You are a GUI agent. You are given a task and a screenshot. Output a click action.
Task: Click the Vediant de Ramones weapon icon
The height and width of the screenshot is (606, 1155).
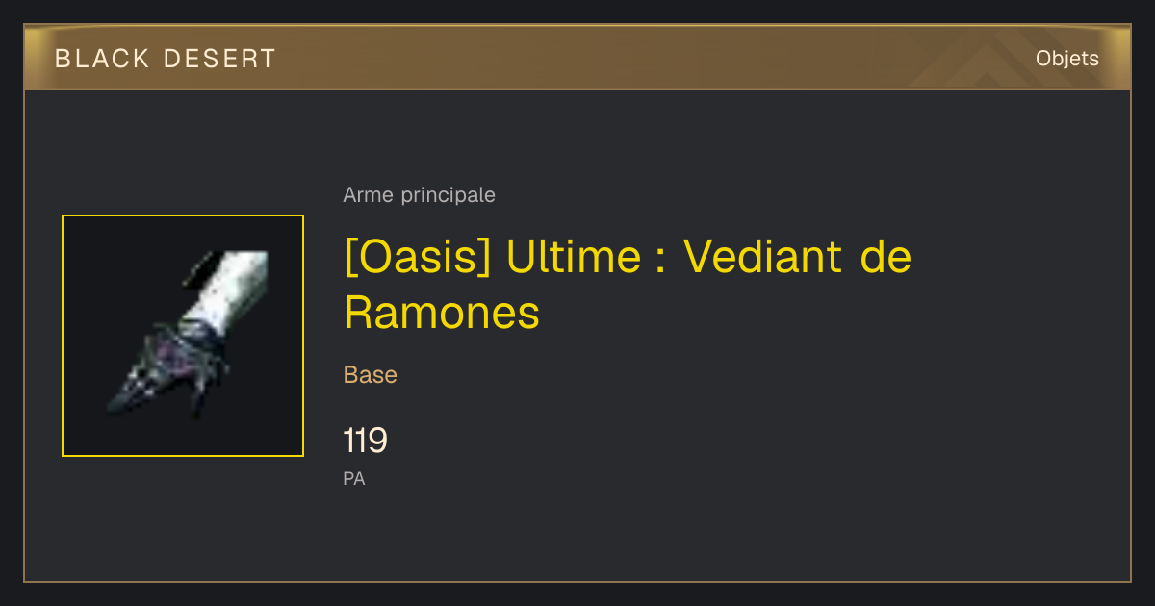pyautogui.click(x=183, y=336)
